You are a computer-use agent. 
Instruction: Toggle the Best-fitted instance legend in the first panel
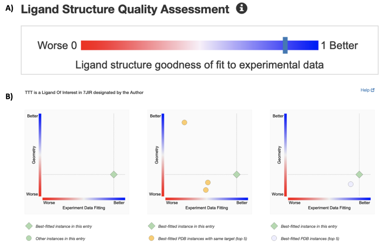click(28, 226)
